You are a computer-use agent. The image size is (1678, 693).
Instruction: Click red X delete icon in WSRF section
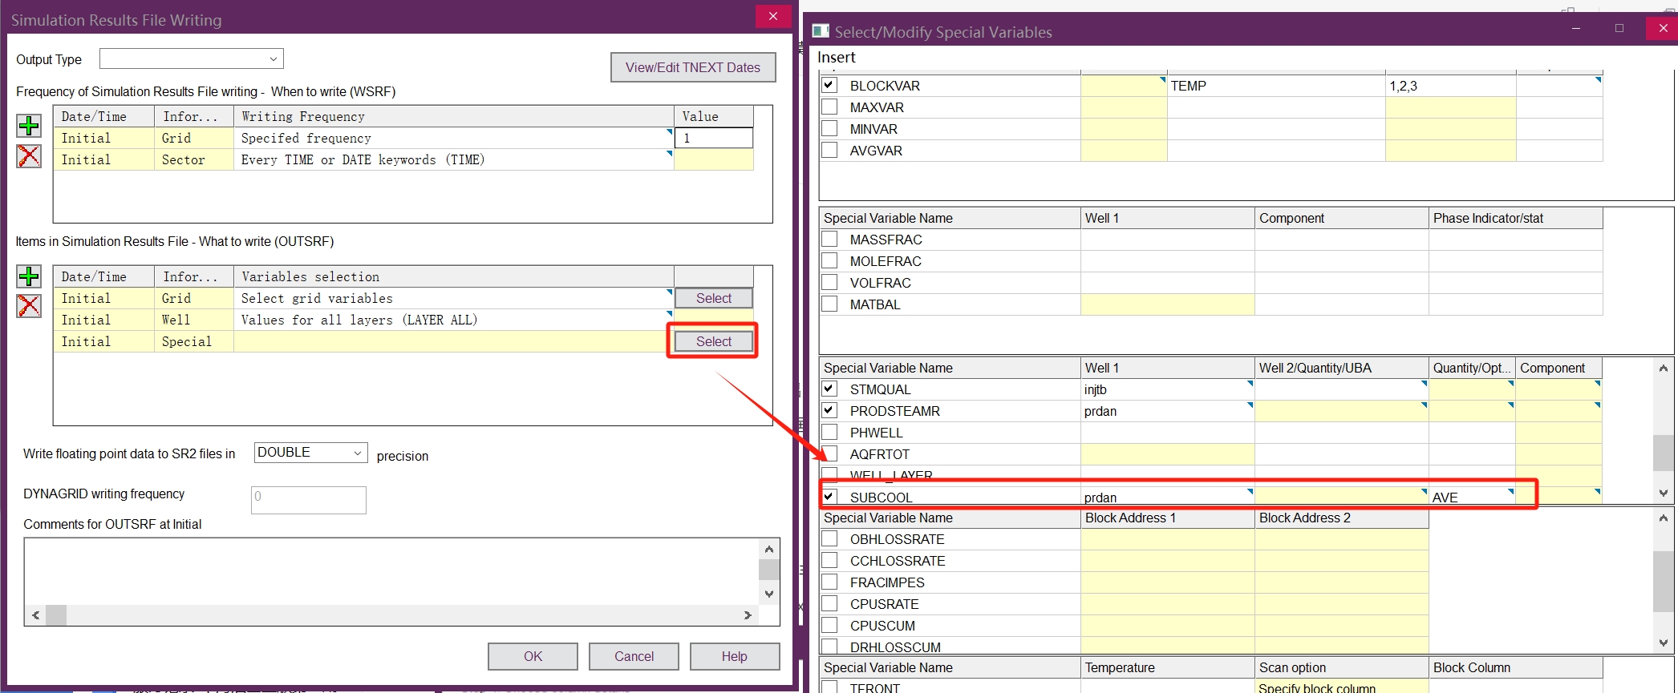click(29, 156)
